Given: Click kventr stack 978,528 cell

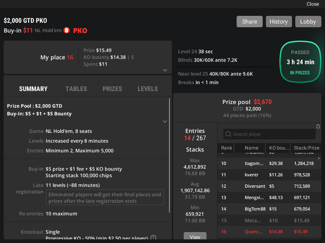Looking at the screenshot, I should [x=302, y=175].
